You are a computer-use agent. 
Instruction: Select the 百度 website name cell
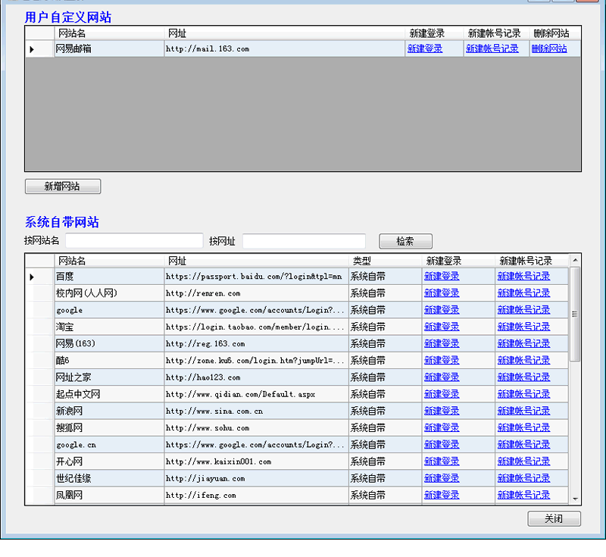click(x=109, y=277)
